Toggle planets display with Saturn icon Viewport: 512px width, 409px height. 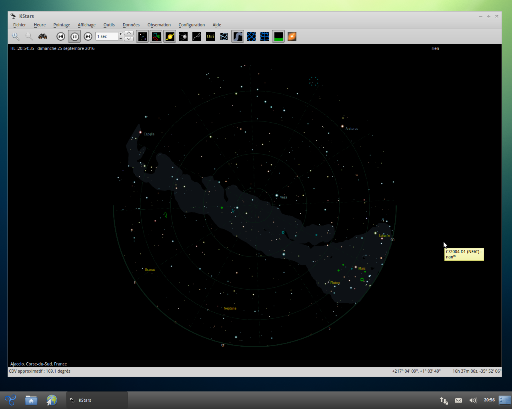pos(170,36)
